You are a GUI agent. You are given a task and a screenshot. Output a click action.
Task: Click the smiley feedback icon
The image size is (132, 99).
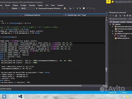point(112,2)
